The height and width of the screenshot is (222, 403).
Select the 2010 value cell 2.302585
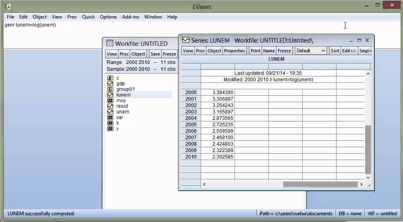pos(218,156)
